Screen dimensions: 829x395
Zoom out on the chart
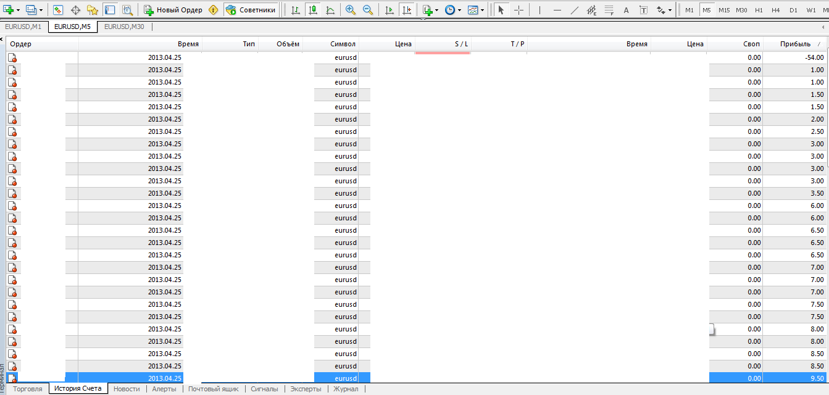(368, 10)
